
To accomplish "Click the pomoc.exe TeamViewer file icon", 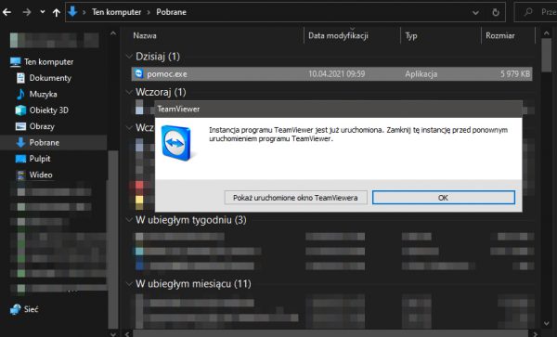I will coord(139,73).
